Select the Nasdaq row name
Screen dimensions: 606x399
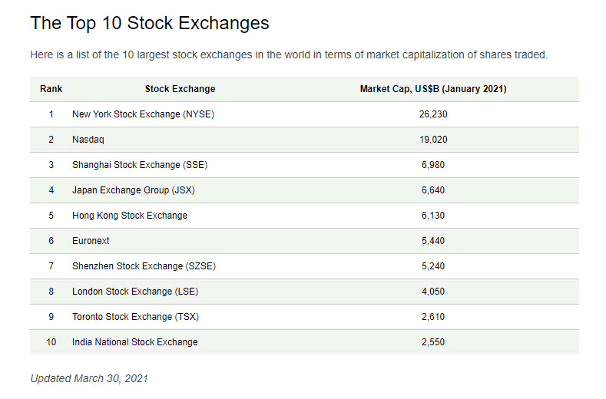point(88,140)
